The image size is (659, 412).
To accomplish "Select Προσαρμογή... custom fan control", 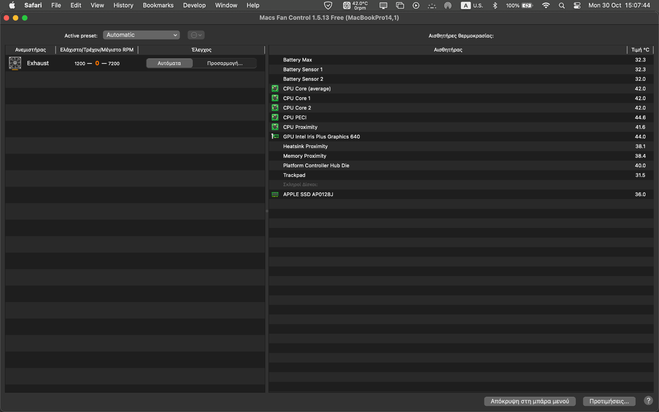I will tap(225, 63).
